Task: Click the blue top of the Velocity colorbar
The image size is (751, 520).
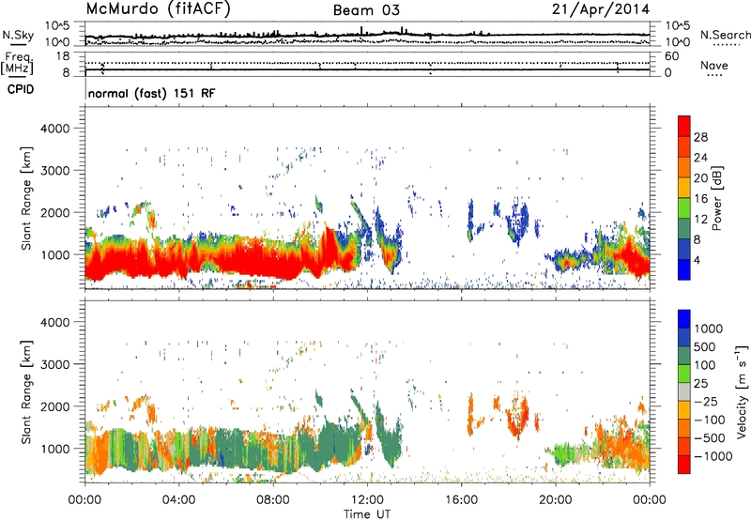Action: (684, 319)
